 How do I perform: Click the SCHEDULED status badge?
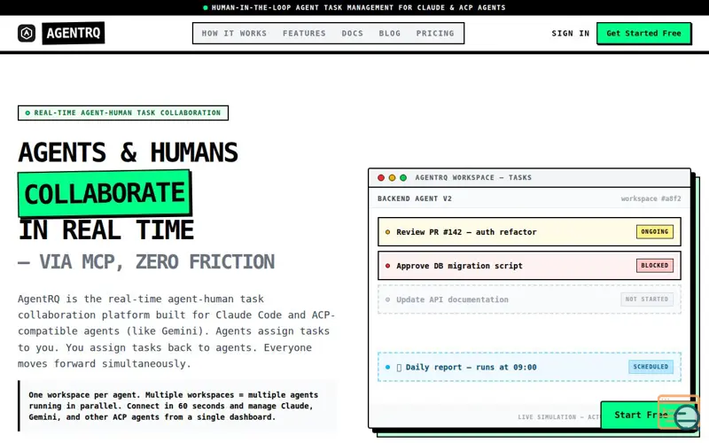[x=651, y=367]
